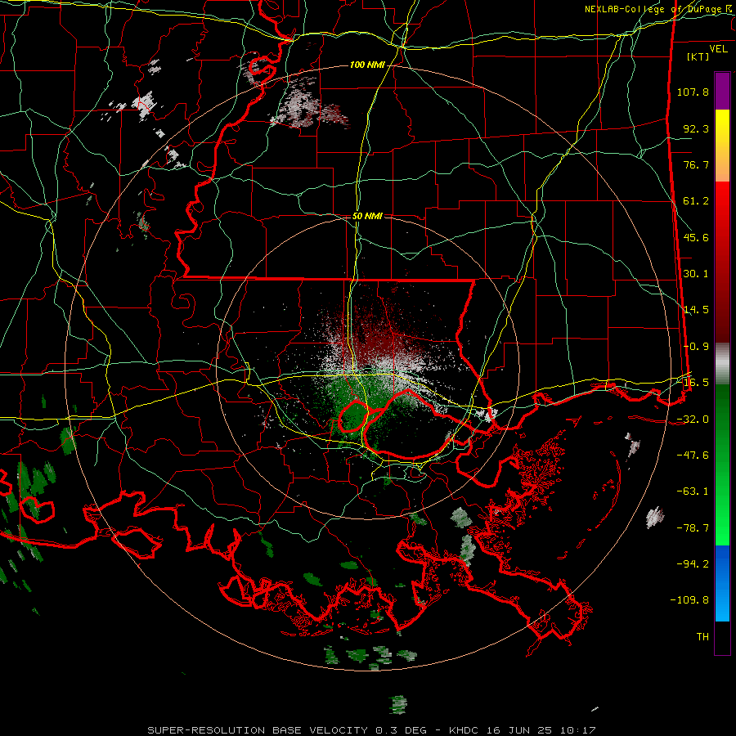The width and height of the screenshot is (736, 736).
Task: Click the Super-Resolution Base Velocity caption
Action: 372,730
